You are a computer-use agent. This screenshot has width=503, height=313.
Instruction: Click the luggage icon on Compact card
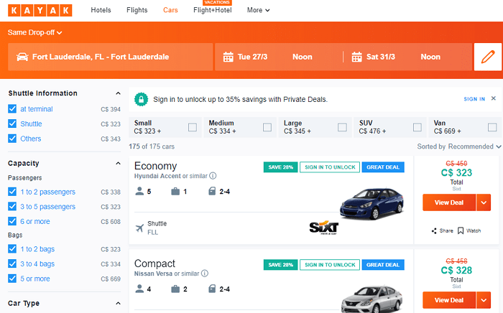[x=175, y=289]
